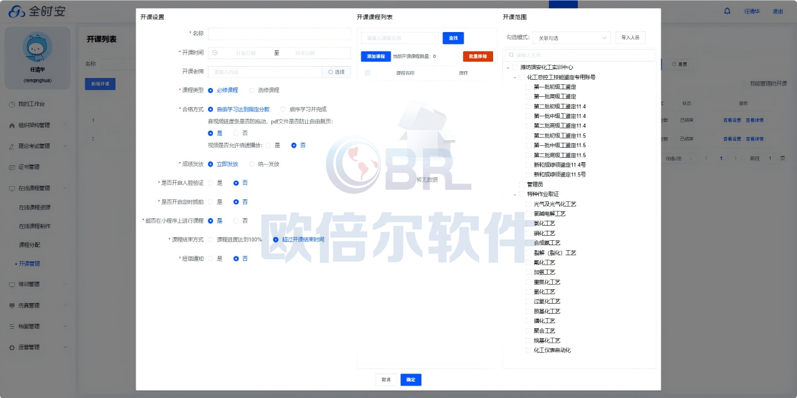Click the notification bell icon
The height and width of the screenshot is (398, 797).
pos(727,11)
